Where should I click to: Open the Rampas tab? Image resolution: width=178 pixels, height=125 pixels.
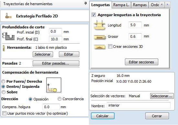click(140, 5)
